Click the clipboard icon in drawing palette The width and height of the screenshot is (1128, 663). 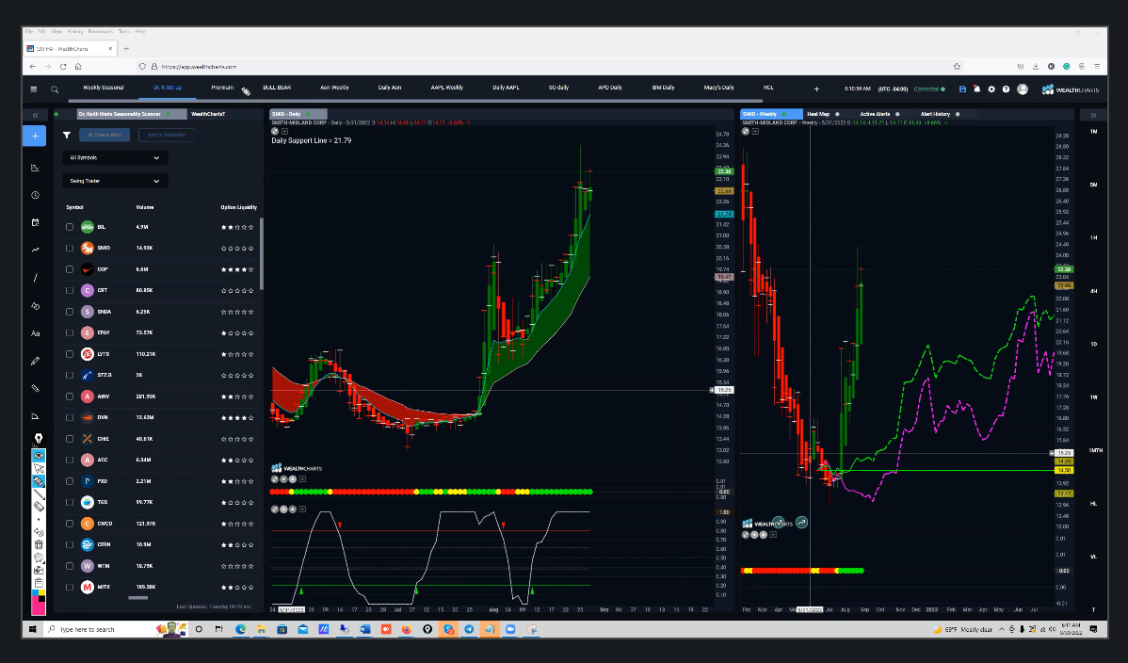39,582
